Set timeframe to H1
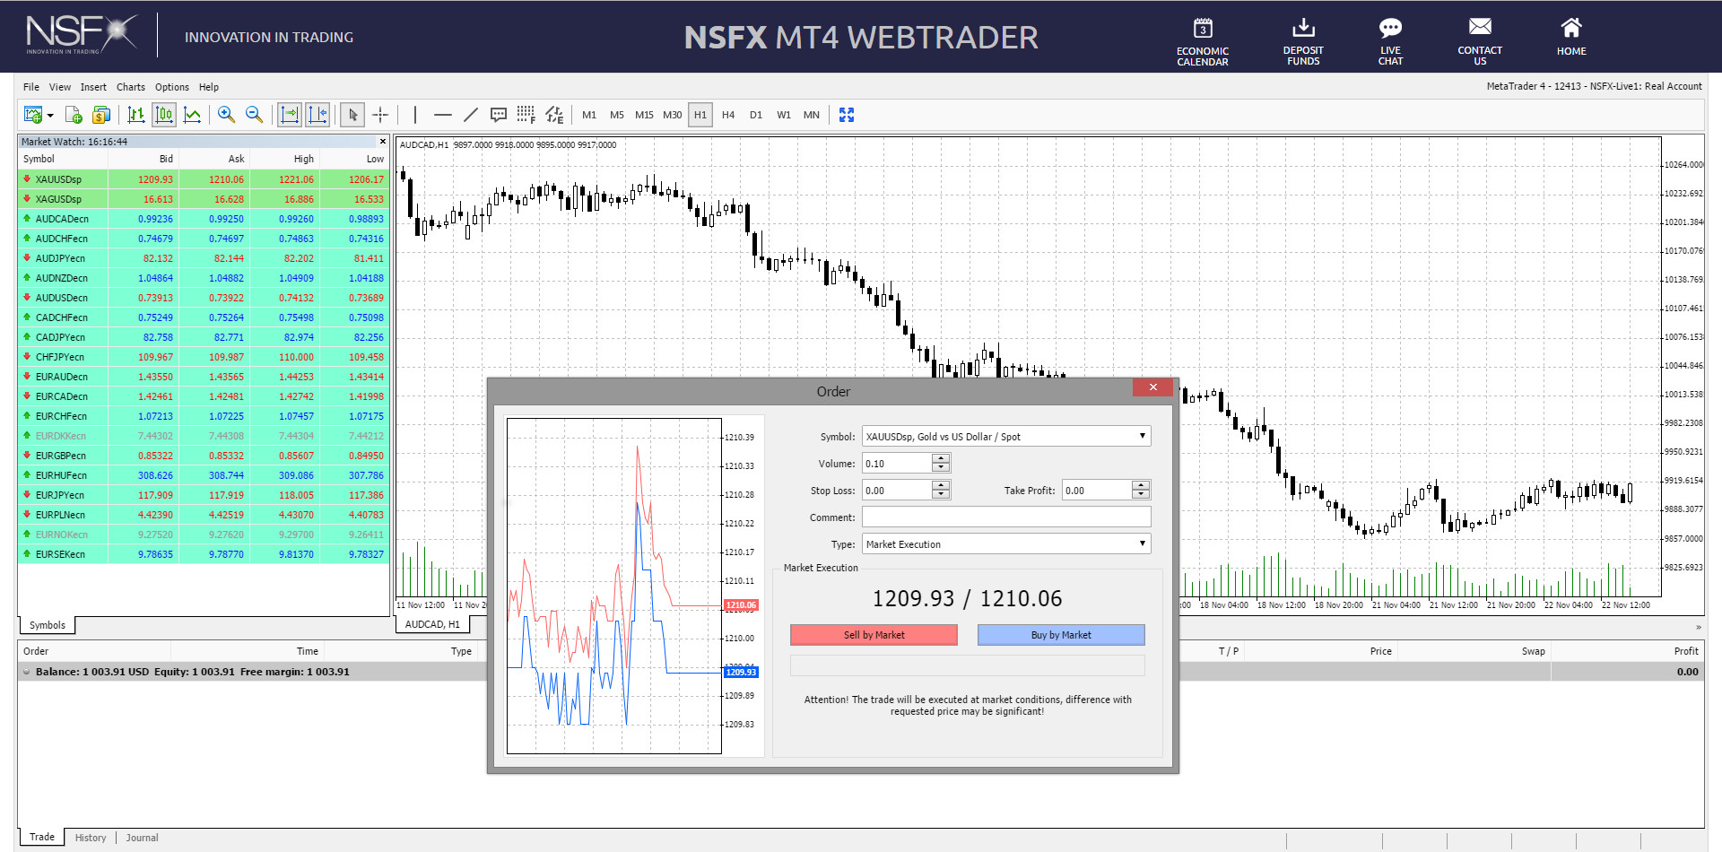Screen dimensions: 1722x852 coord(700,115)
